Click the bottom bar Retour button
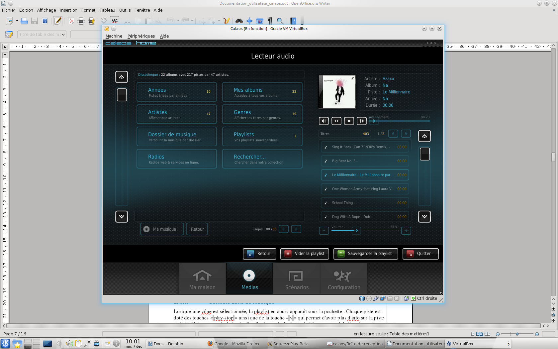The image size is (558, 349). (259, 254)
